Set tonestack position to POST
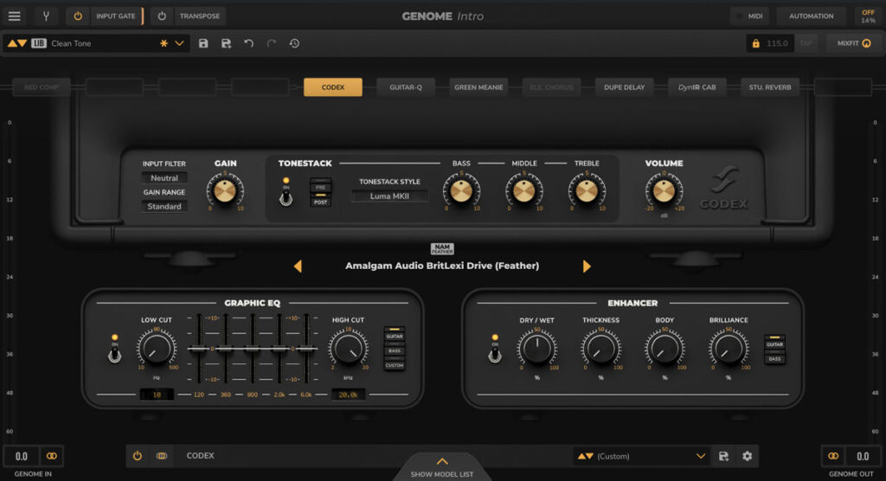886x481 pixels. [x=320, y=200]
